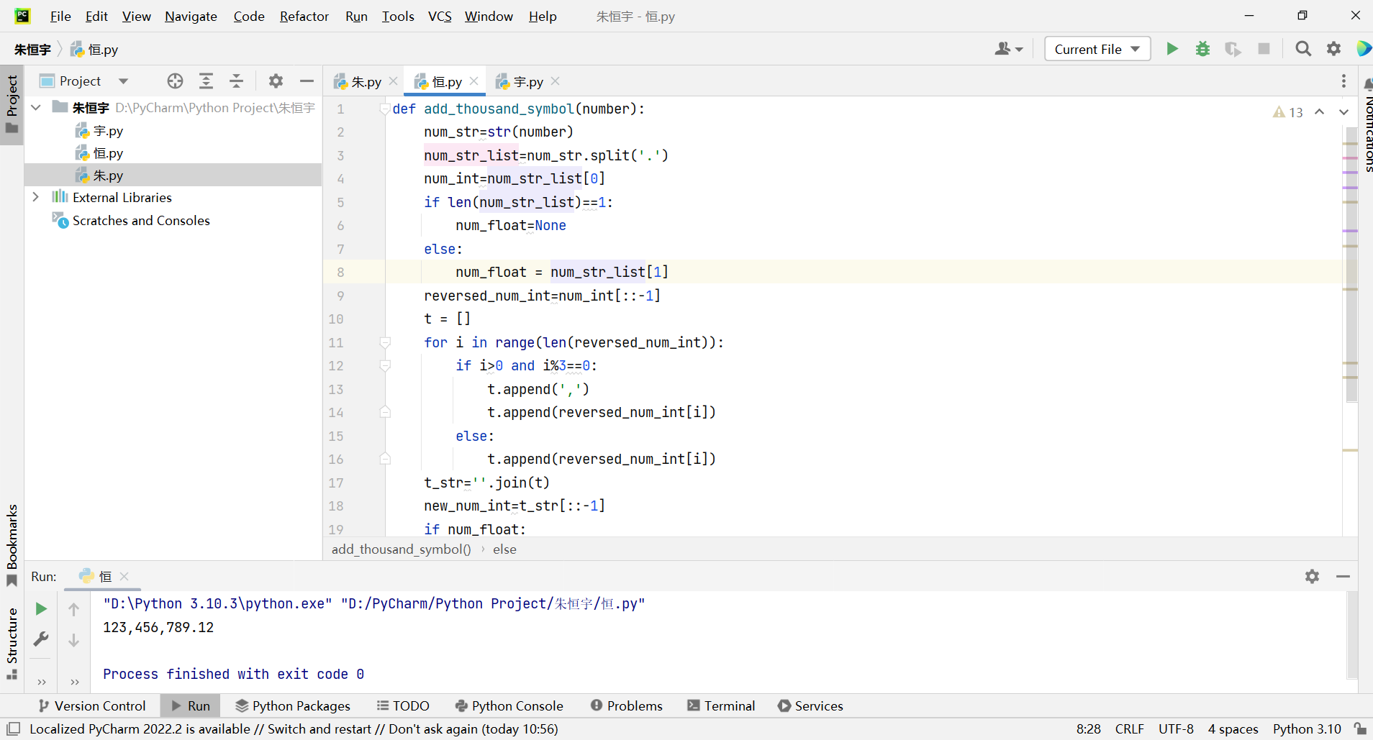Click editor vertical scrollbar thumb
This screenshot has width=1373, height=740.
pyautogui.click(x=1351, y=266)
